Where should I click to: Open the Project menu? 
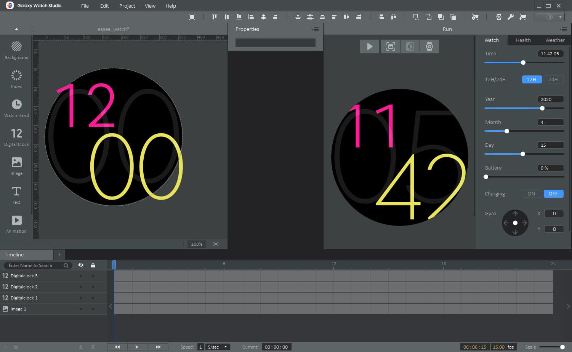[x=127, y=6]
